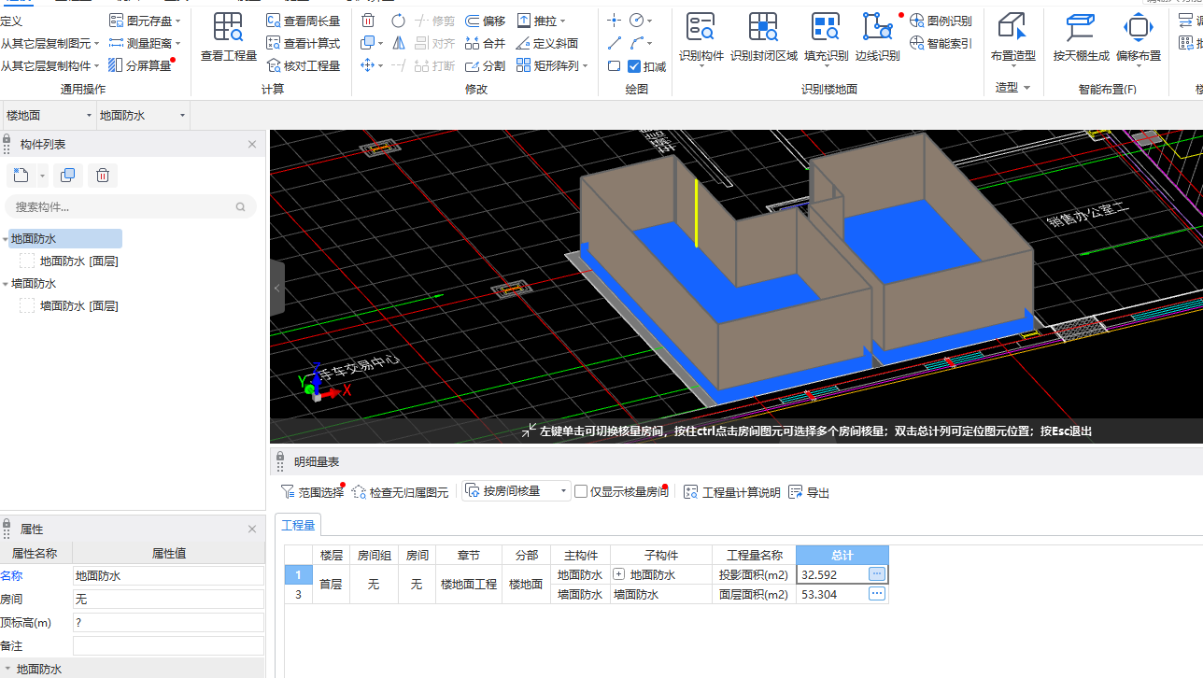The image size is (1203, 678).
Task: Click the copy component icon in 构件列表
Action: (x=67, y=176)
